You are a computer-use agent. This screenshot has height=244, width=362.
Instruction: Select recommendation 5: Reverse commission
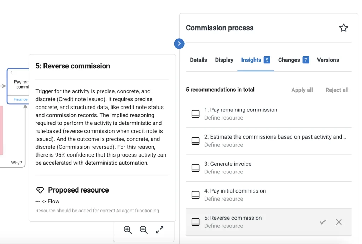pyautogui.click(x=269, y=222)
